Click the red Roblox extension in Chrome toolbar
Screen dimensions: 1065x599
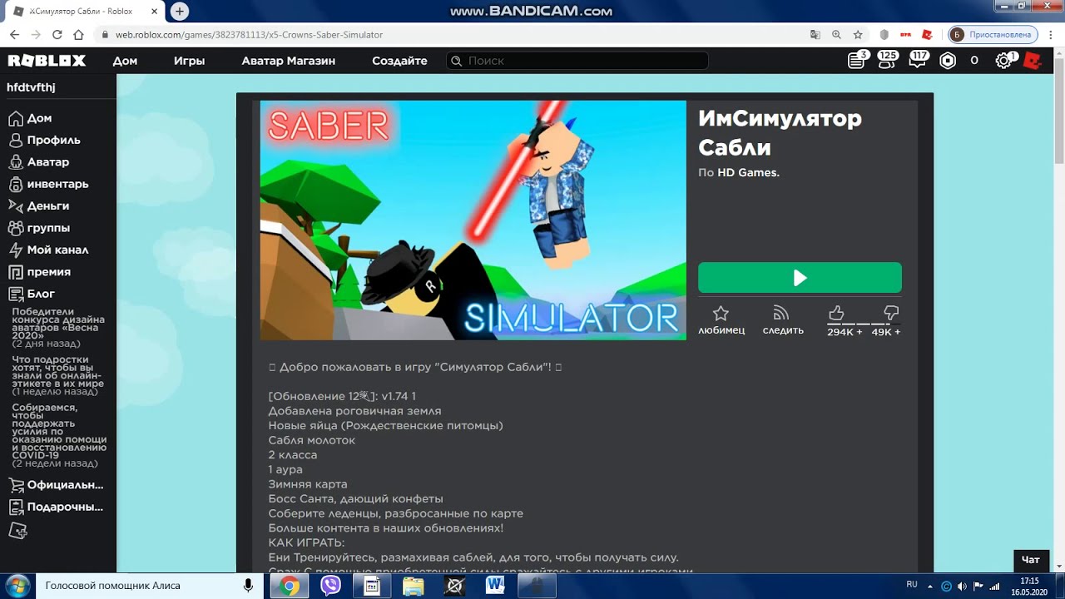tap(928, 35)
